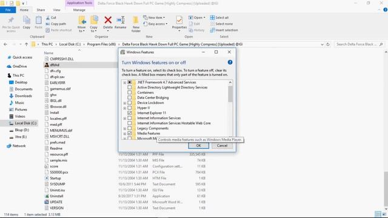Open the Easy access dropdown
The height and width of the screenshot is (218, 388).
155,24
